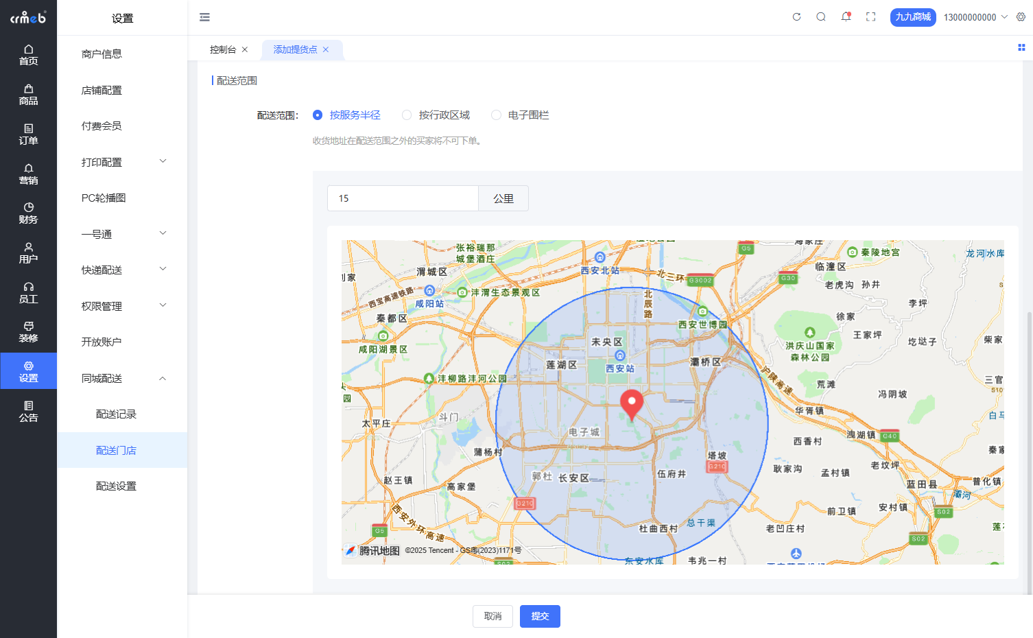Switch to the 控制台 tab
Image resolution: width=1033 pixels, height=638 pixels.
point(223,49)
